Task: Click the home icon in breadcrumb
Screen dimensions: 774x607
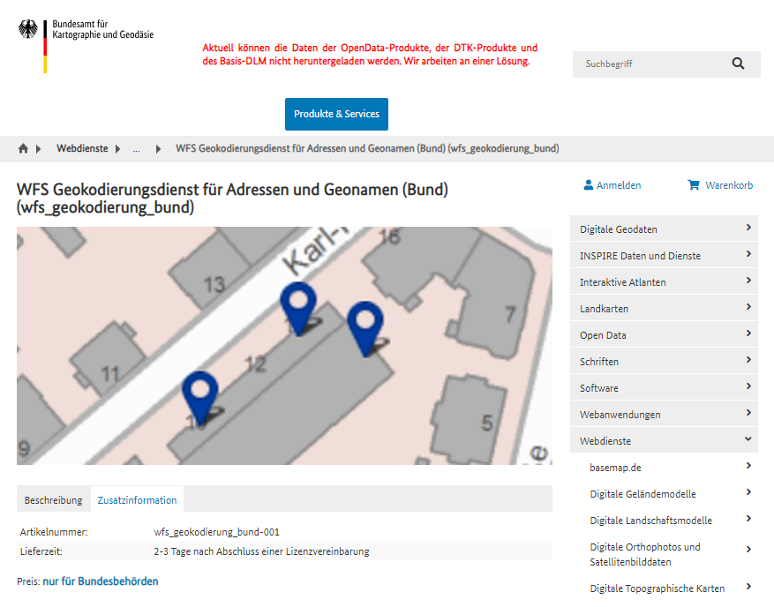Action: [x=24, y=149]
